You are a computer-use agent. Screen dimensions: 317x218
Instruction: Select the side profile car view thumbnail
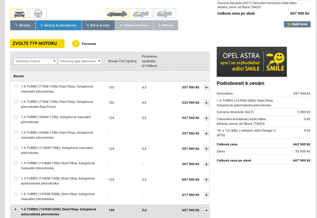[x=117, y=13]
